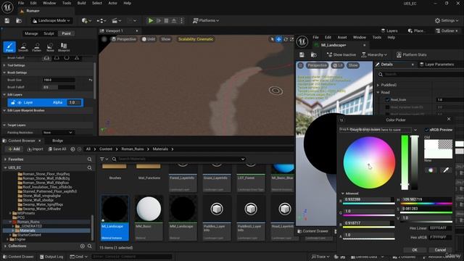Select the Noise landscape tool
Viewport: 464px width, 261px height.
coord(50,46)
